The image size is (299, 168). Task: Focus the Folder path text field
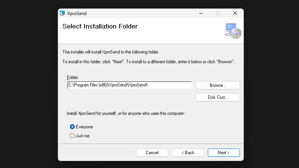tap(129, 85)
